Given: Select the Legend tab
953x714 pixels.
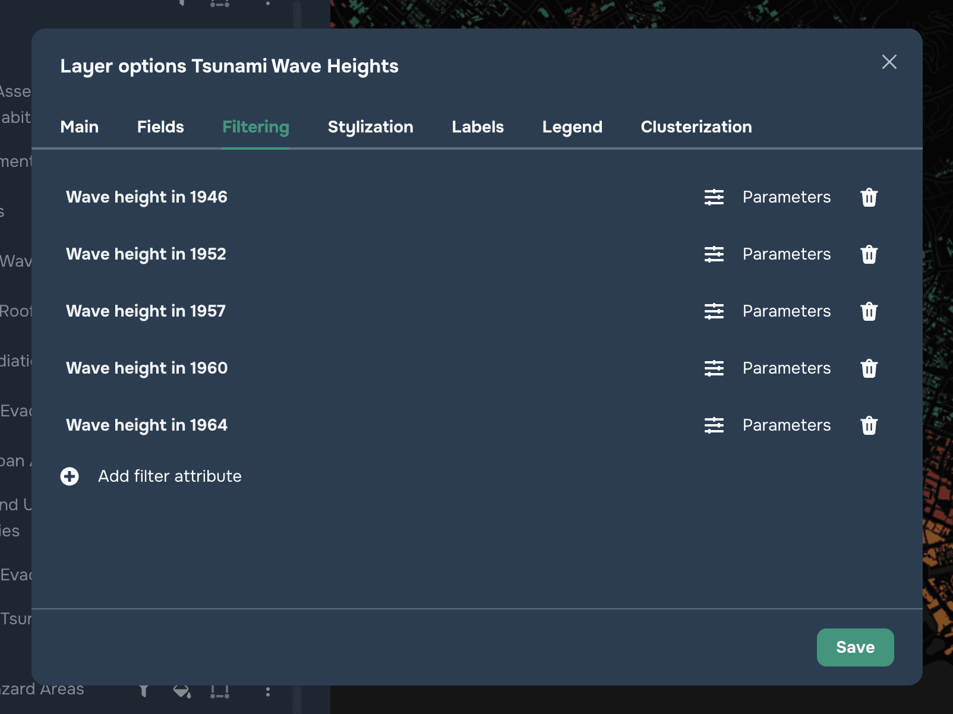Looking at the screenshot, I should pyautogui.click(x=572, y=127).
